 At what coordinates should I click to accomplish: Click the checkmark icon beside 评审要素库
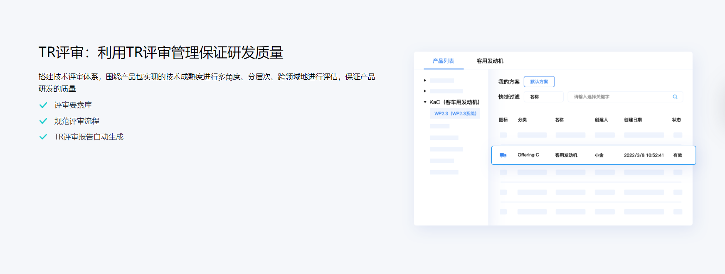click(43, 105)
